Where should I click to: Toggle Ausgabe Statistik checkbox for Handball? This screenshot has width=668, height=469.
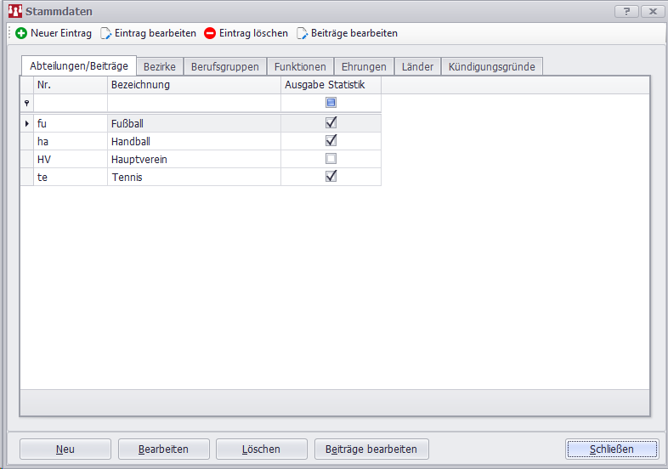pos(331,140)
